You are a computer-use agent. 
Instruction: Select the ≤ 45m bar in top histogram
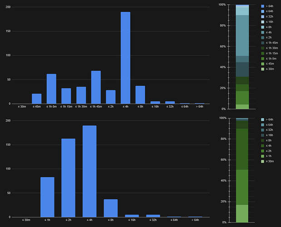coord(37,99)
